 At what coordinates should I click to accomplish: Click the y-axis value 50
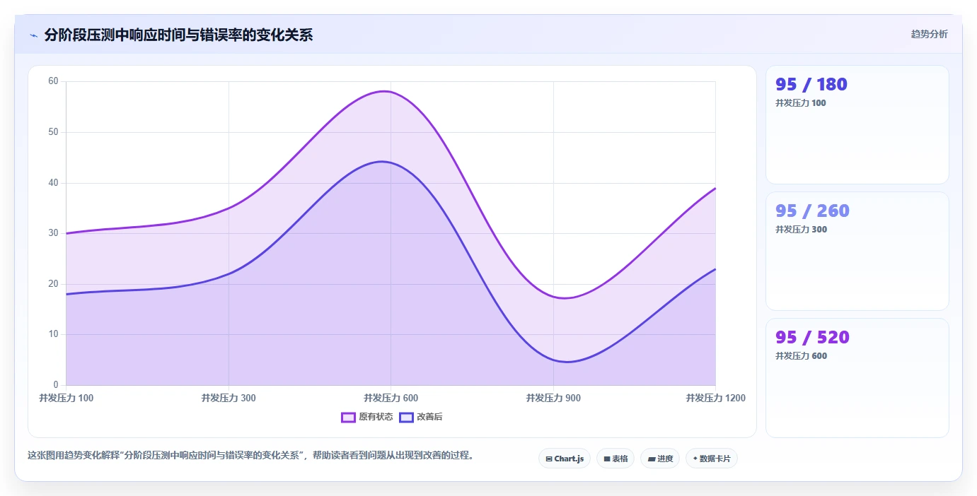pyautogui.click(x=53, y=132)
